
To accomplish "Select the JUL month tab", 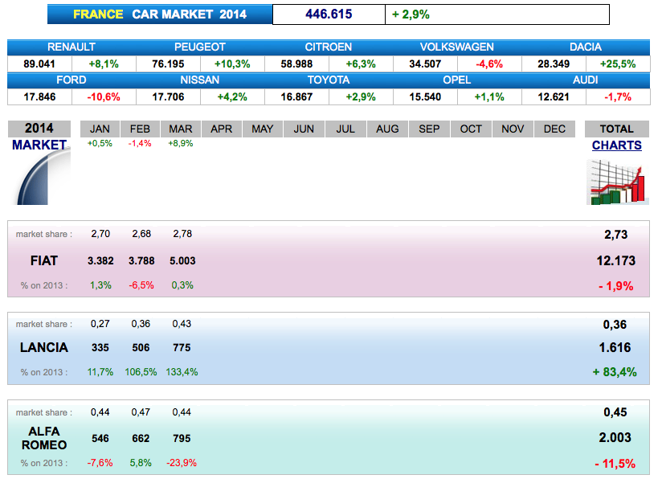I will click(345, 129).
